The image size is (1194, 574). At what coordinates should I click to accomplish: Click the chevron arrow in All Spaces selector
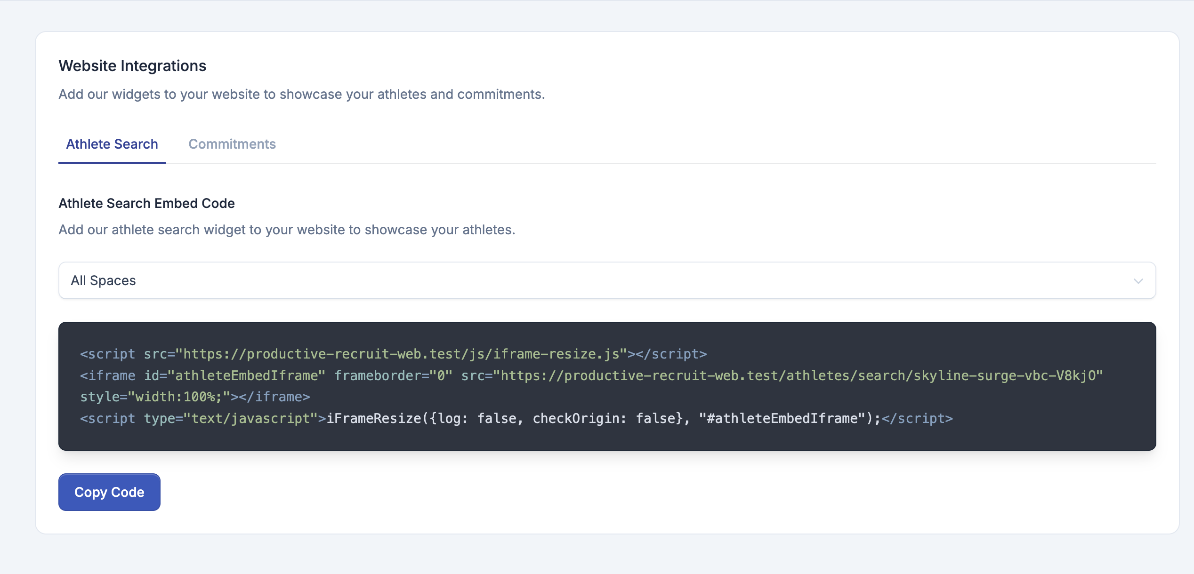click(1138, 281)
